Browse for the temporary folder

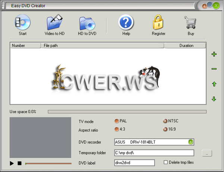pyautogui.click(x=207, y=153)
